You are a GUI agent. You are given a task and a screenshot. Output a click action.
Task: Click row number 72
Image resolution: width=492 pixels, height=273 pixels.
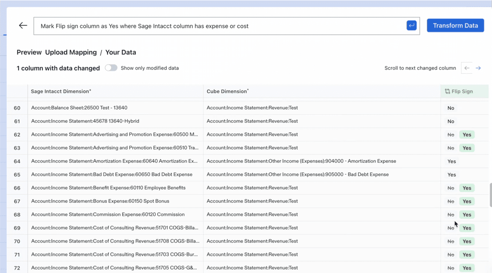tap(17, 268)
